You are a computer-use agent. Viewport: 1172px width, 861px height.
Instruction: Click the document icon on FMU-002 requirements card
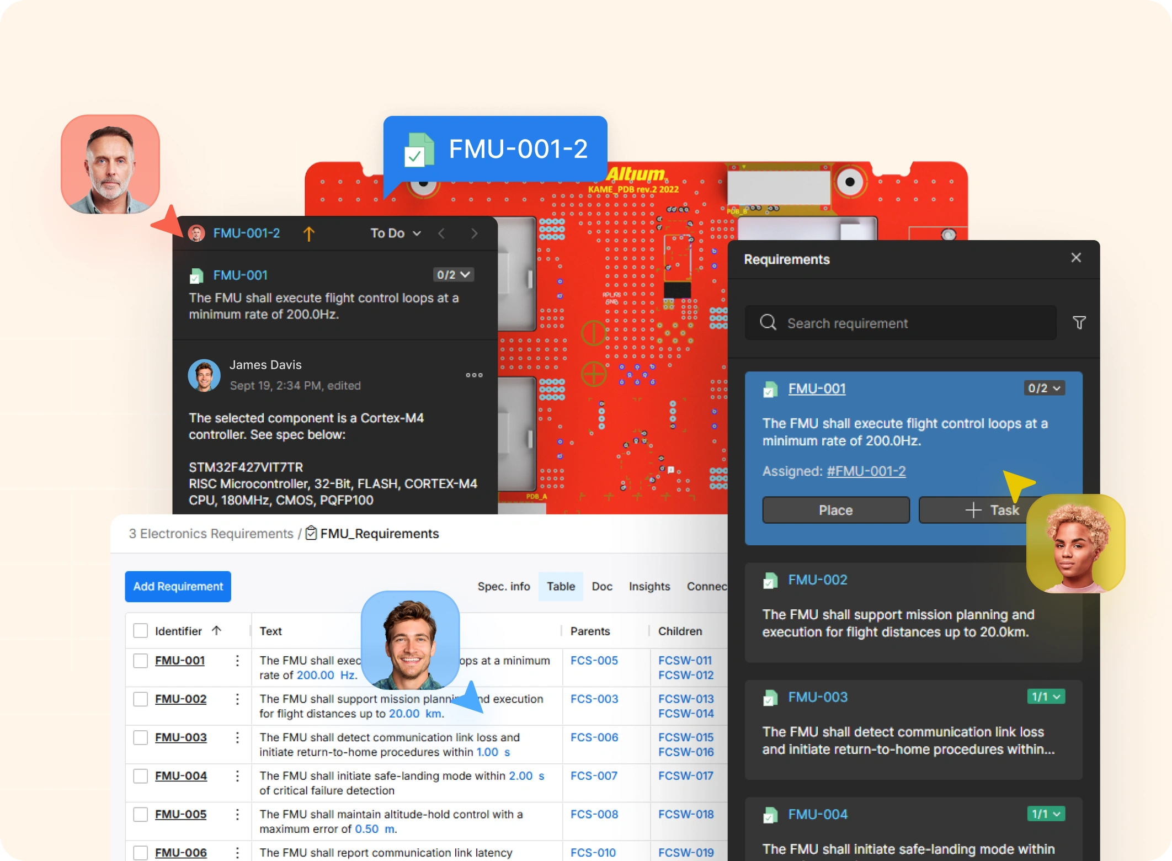770,581
